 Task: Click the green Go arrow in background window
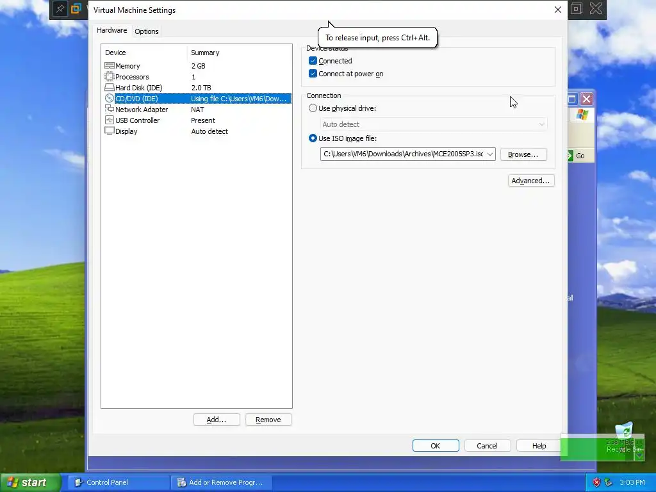tap(570, 156)
